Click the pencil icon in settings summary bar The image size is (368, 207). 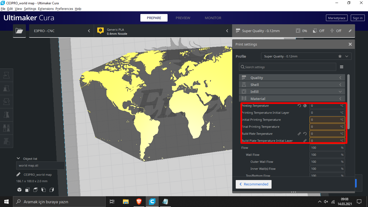[x=350, y=31]
